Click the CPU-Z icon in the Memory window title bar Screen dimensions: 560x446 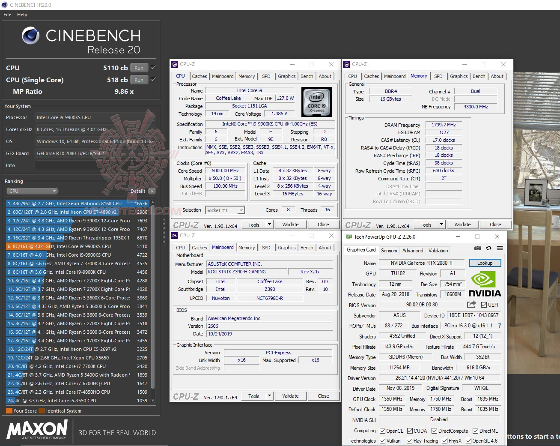(x=346, y=64)
